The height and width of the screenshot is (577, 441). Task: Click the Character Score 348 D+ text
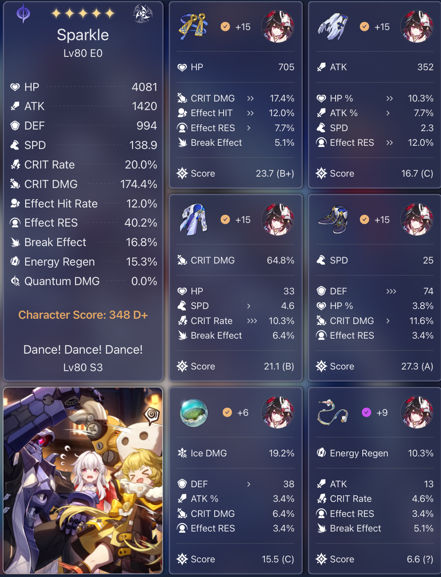[x=83, y=315]
